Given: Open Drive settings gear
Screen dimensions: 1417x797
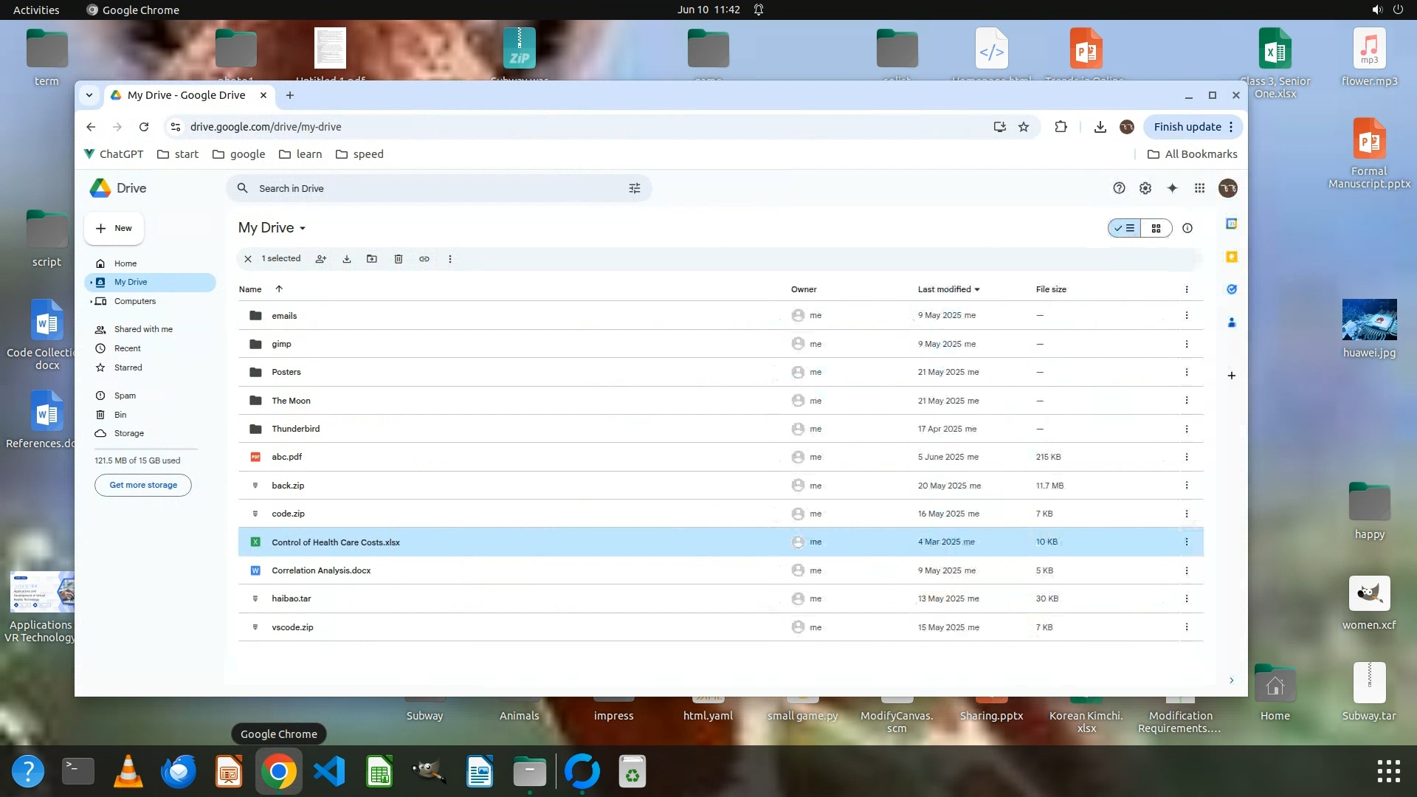Looking at the screenshot, I should click(x=1145, y=188).
